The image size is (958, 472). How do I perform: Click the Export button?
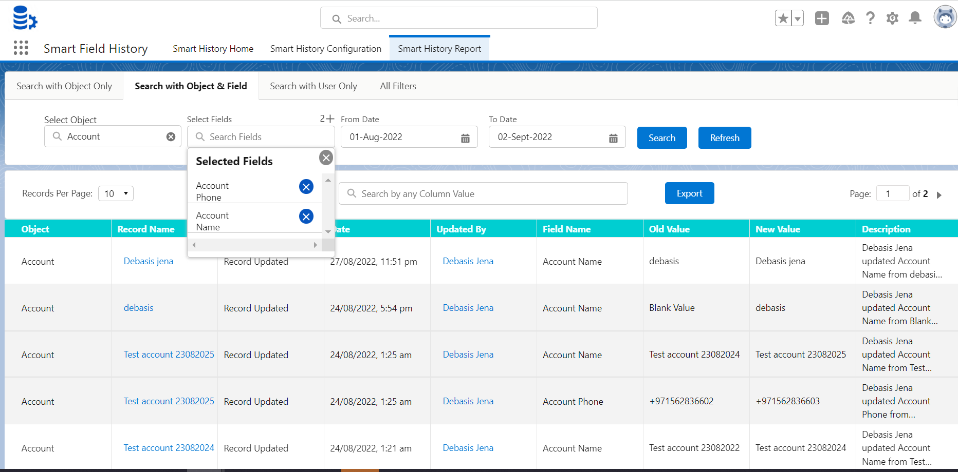[x=689, y=193]
